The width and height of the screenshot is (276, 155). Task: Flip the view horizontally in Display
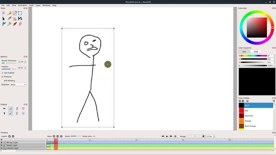(x=4, y=108)
